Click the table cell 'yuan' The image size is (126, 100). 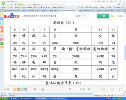pos(100,69)
